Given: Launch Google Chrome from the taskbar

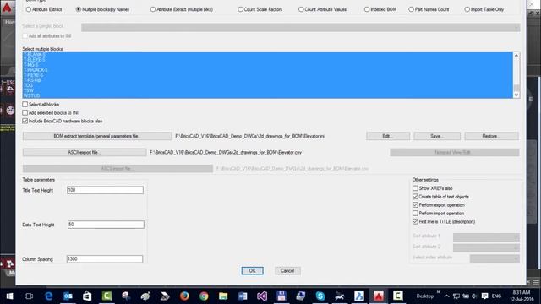Looking at the screenshot, I should tap(204, 296).
